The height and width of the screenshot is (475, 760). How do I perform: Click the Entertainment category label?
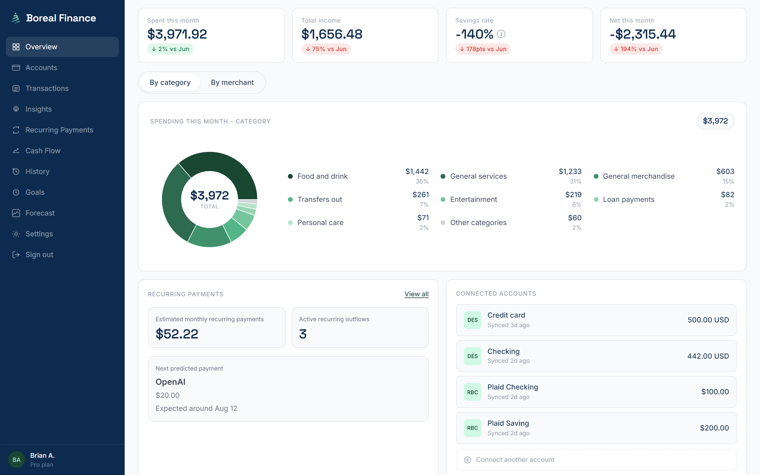[x=474, y=199]
